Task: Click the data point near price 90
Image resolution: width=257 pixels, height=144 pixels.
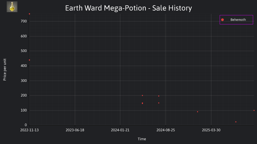Action: (198, 112)
